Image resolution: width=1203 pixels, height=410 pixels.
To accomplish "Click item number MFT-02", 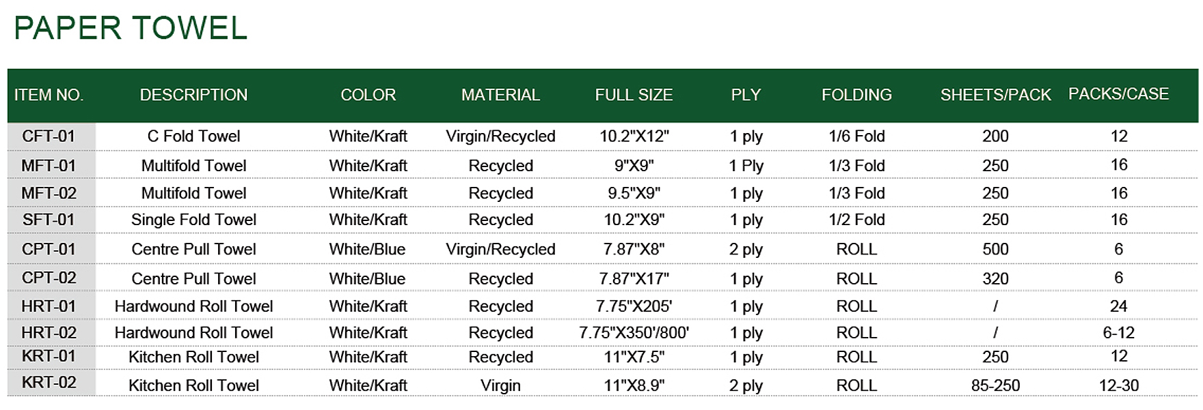I will click(x=49, y=193).
